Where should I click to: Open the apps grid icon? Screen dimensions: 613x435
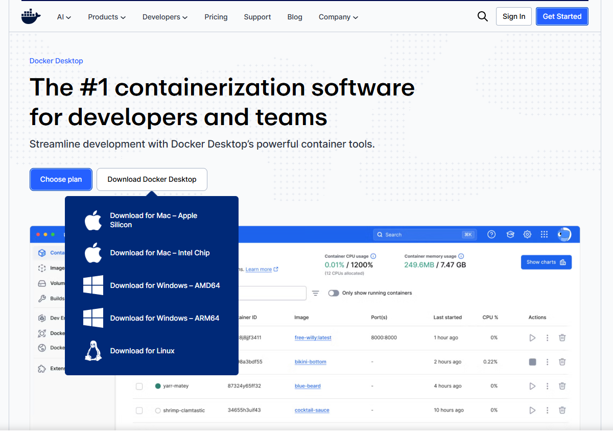pos(544,234)
